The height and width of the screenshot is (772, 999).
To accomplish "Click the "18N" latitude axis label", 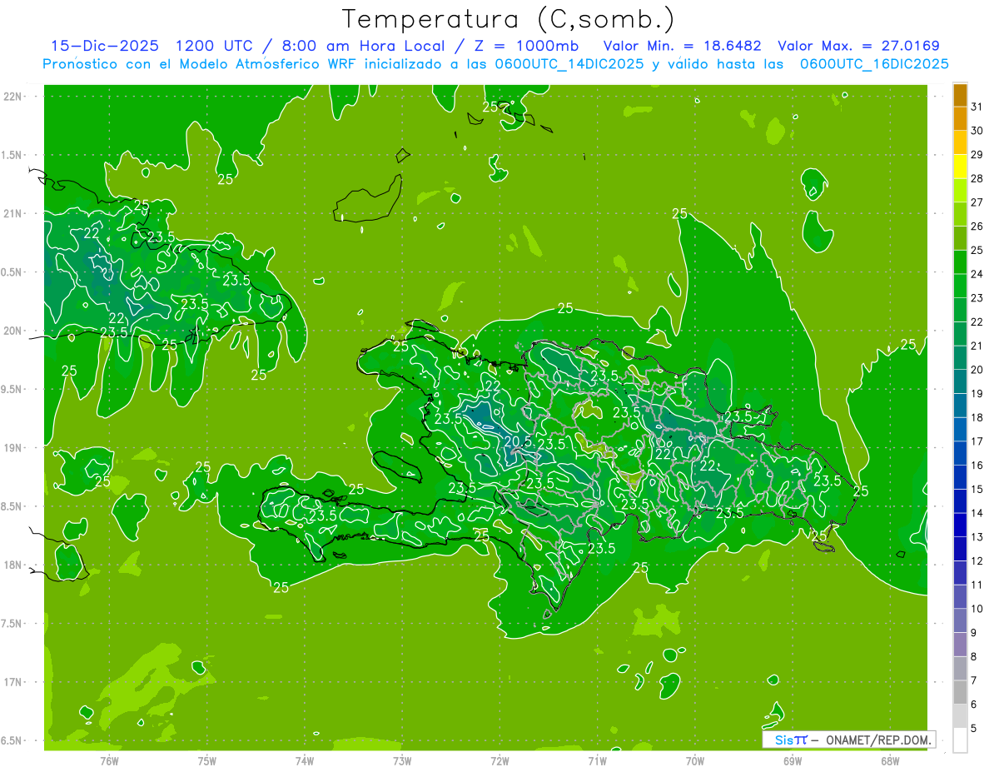I will (12, 565).
